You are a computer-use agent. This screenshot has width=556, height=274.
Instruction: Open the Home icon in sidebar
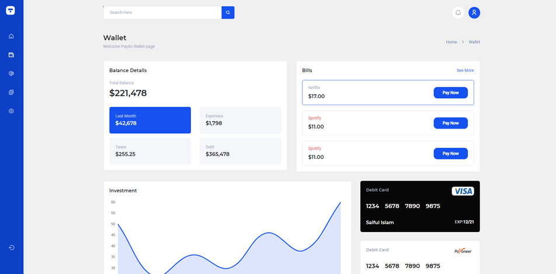tap(11, 36)
